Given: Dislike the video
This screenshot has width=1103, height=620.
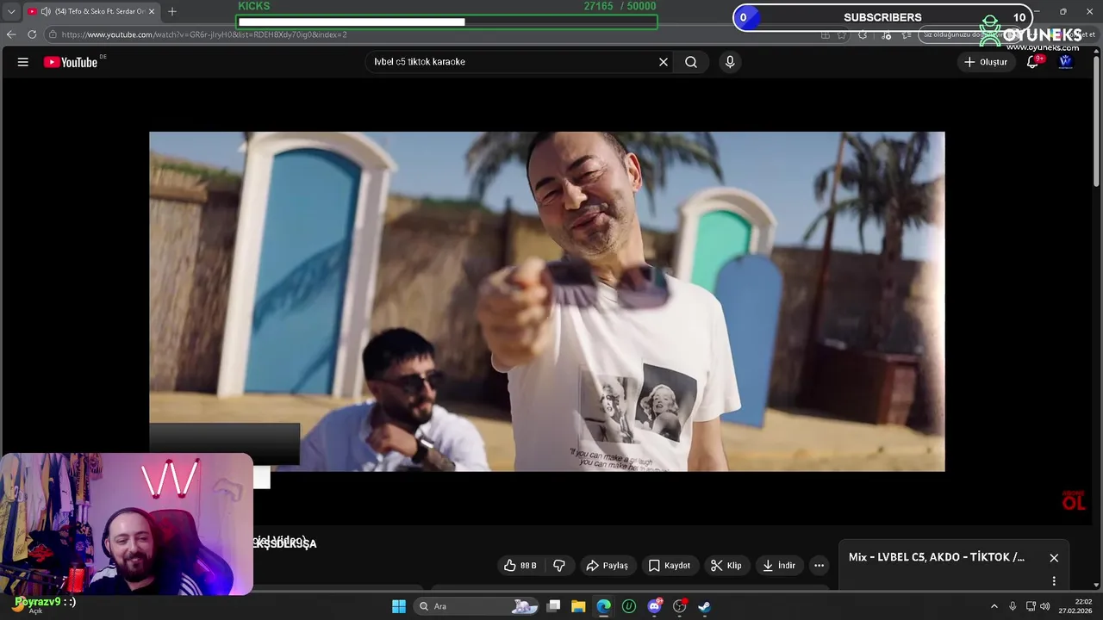Looking at the screenshot, I should 559,566.
